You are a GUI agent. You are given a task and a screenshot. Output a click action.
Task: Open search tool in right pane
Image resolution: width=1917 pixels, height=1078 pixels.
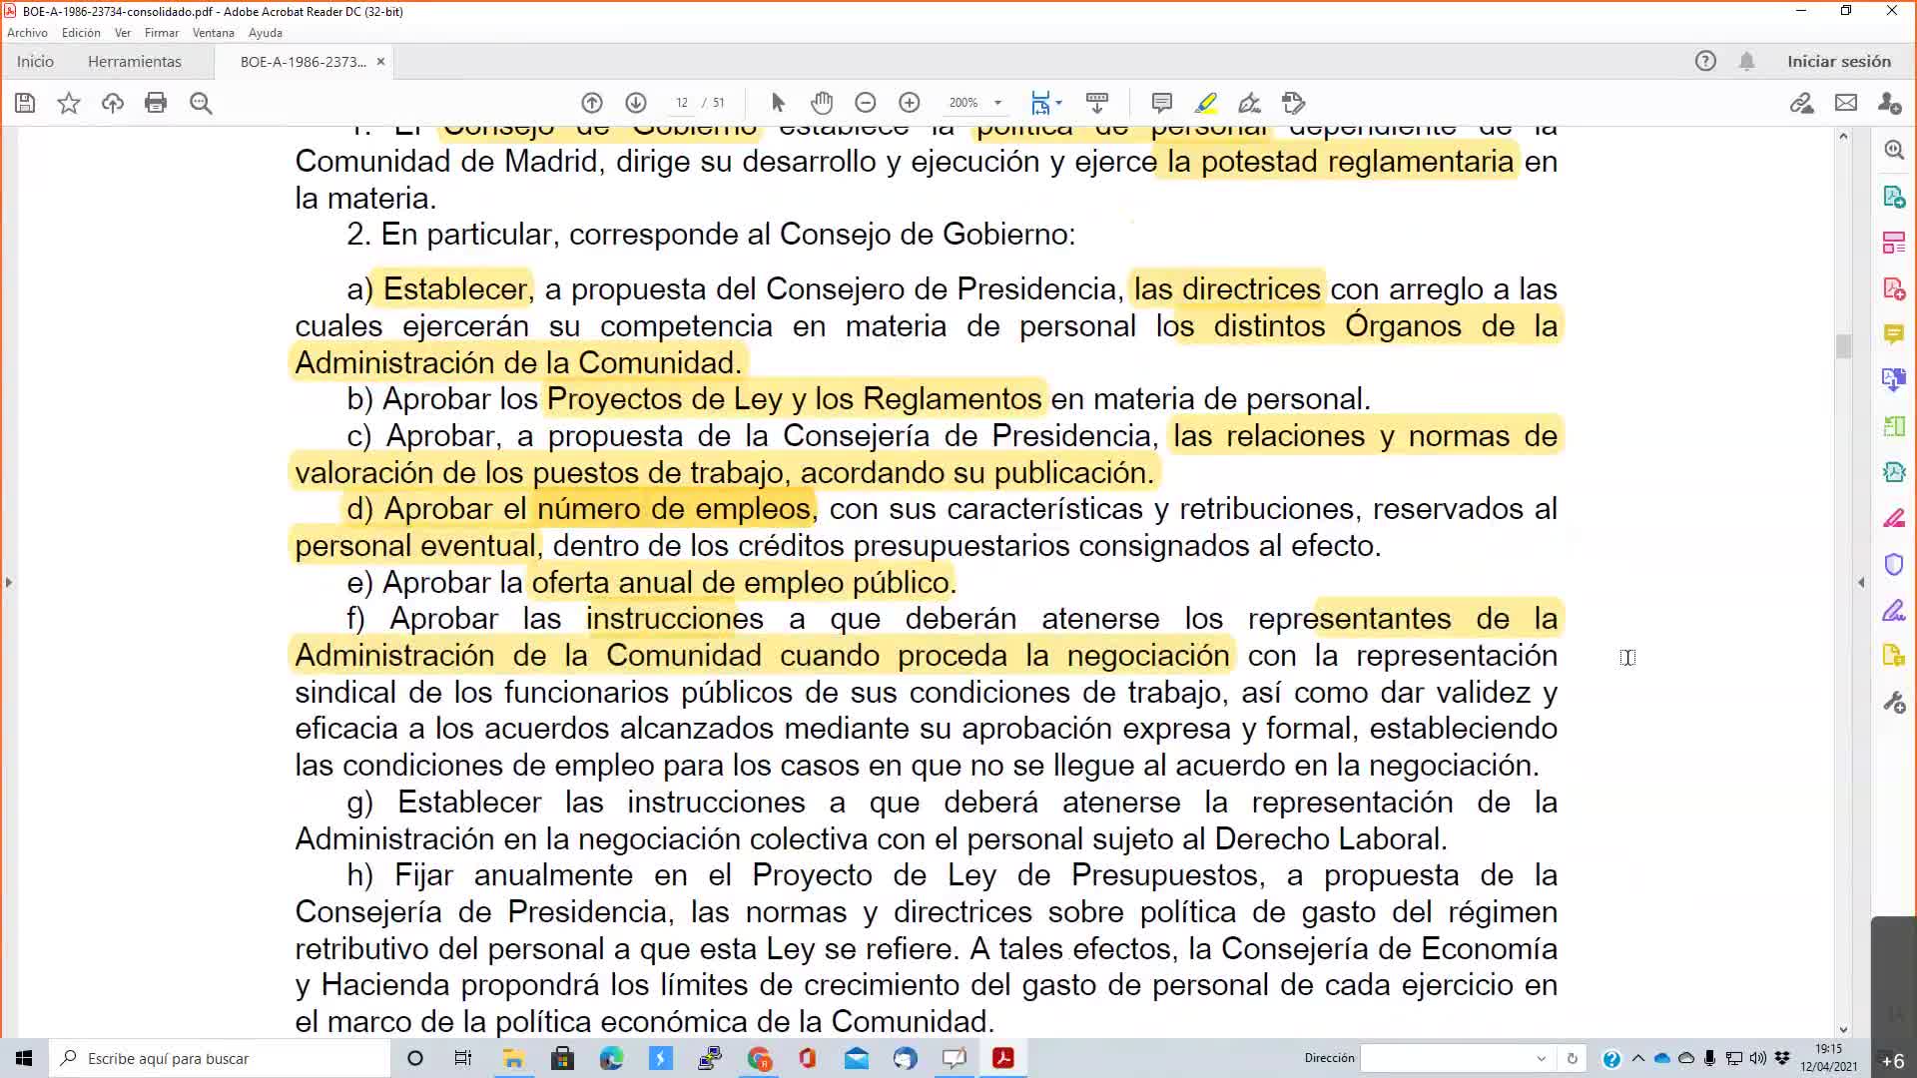coord(1894,150)
